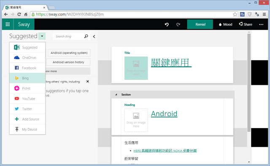
Task: Select Twitter in the source menu
Action: point(27,109)
